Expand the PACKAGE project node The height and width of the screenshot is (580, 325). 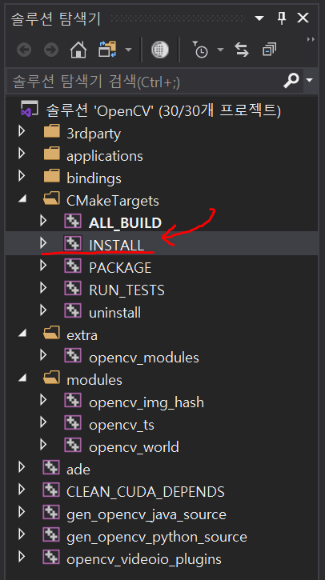(43, 266)
